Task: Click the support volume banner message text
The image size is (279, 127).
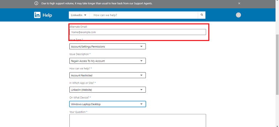Action: pos(97,3)
